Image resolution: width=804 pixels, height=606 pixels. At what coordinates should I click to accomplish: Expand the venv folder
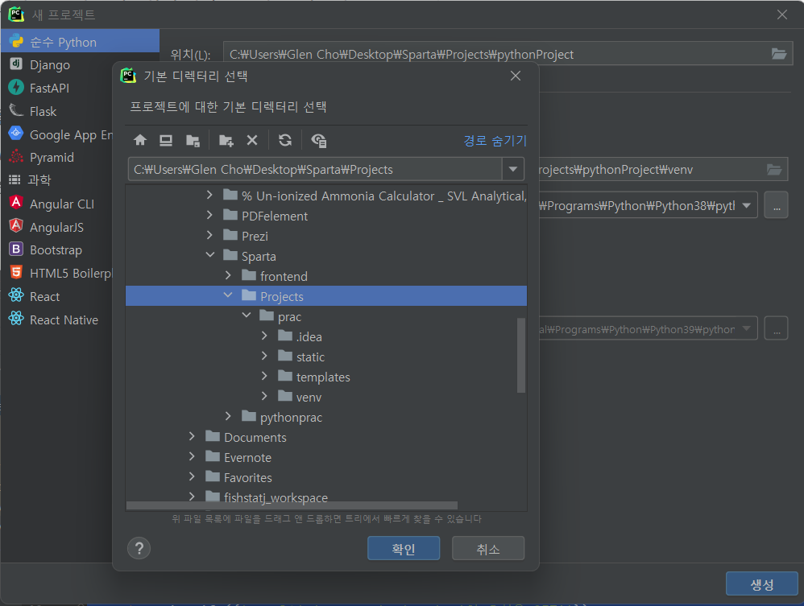pos(264,396)
